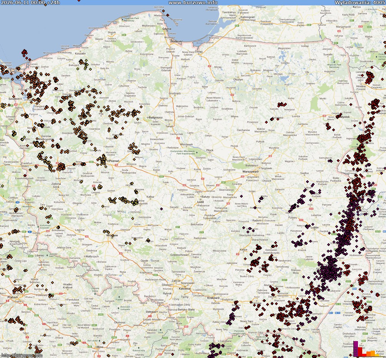Click the Wyładowania: 4005 strike counter
386x358 pixels.
coord(360,2)
